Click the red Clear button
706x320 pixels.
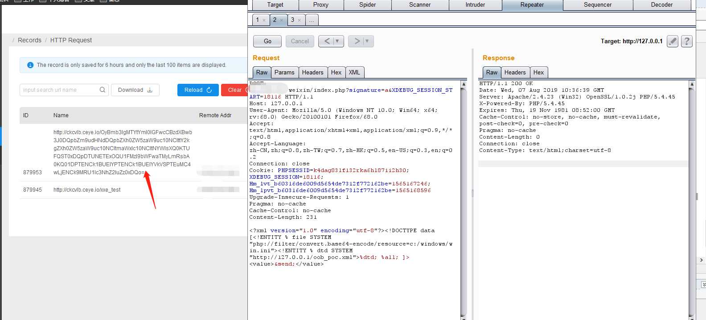235,90
